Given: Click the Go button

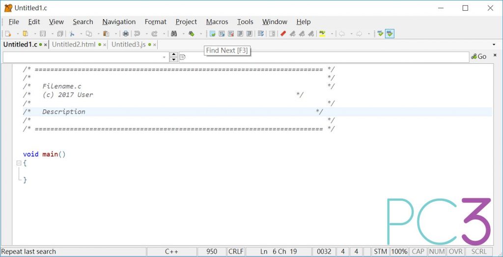Looking at the screenshot, I should (479, 56).
